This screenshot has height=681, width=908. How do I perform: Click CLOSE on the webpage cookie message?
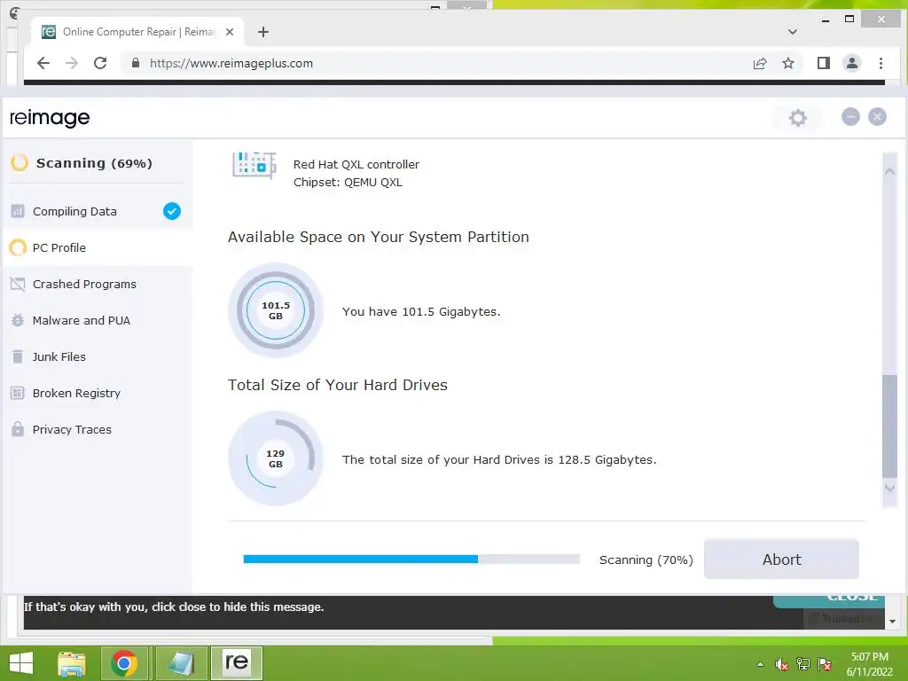pyautogui.click(x=829, y=600)
